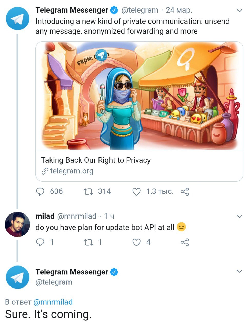
Task: Open the Taking Back Our Right to Privacy title
Action: [96, 160]
